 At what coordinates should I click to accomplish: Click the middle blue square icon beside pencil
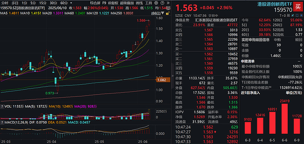tap(297, 15)
